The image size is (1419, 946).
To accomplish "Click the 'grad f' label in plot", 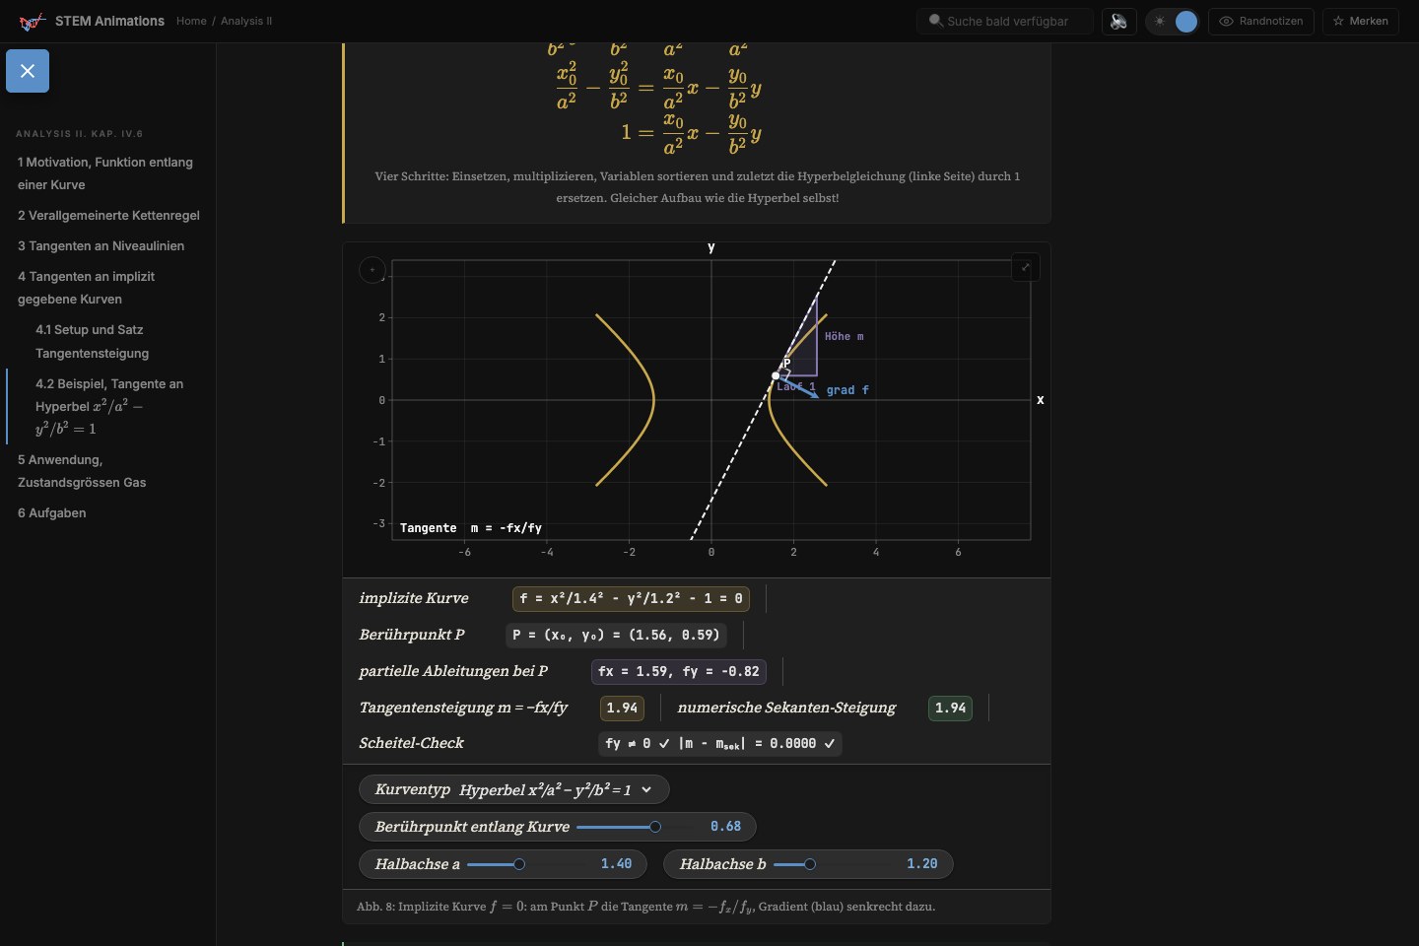I will click(847, 390).
